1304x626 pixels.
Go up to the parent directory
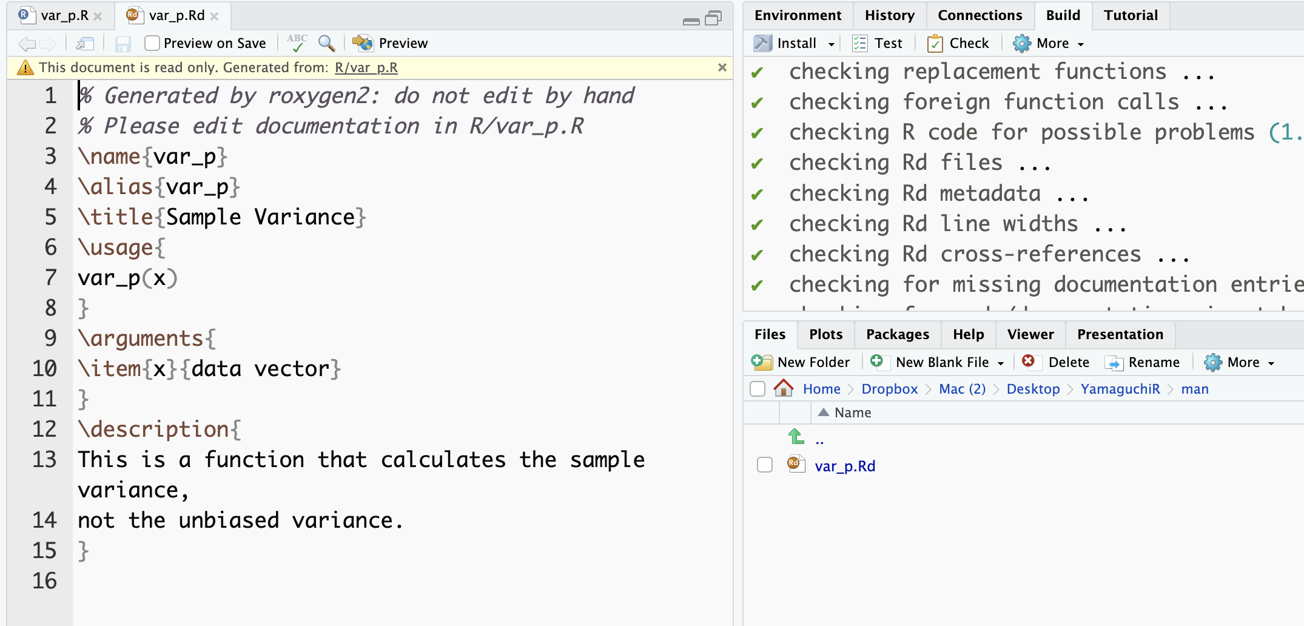pos(797,437)
